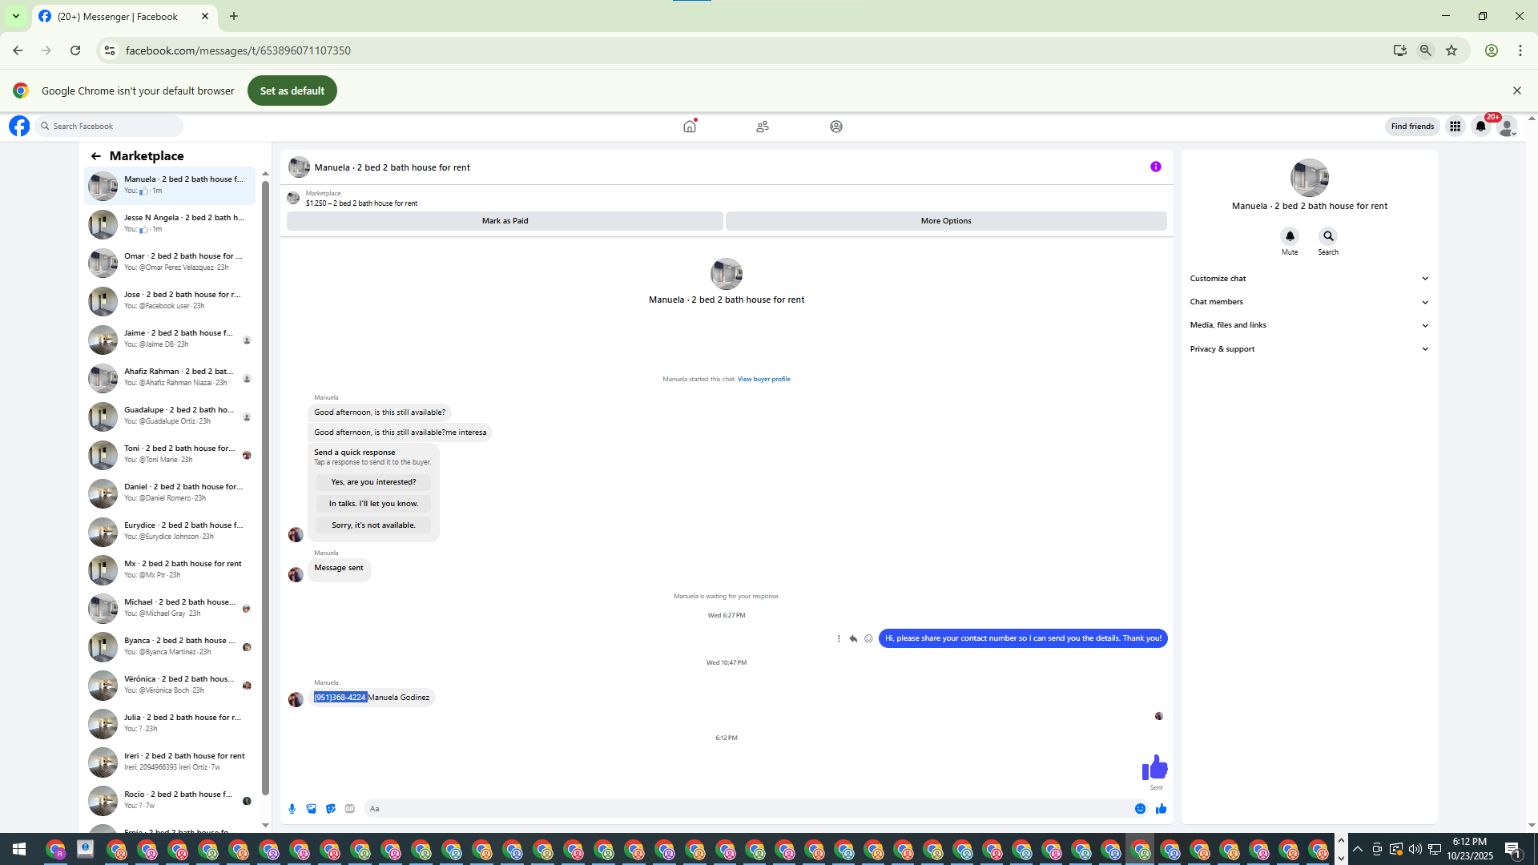Open the emoji picker in the message box

1140,809
